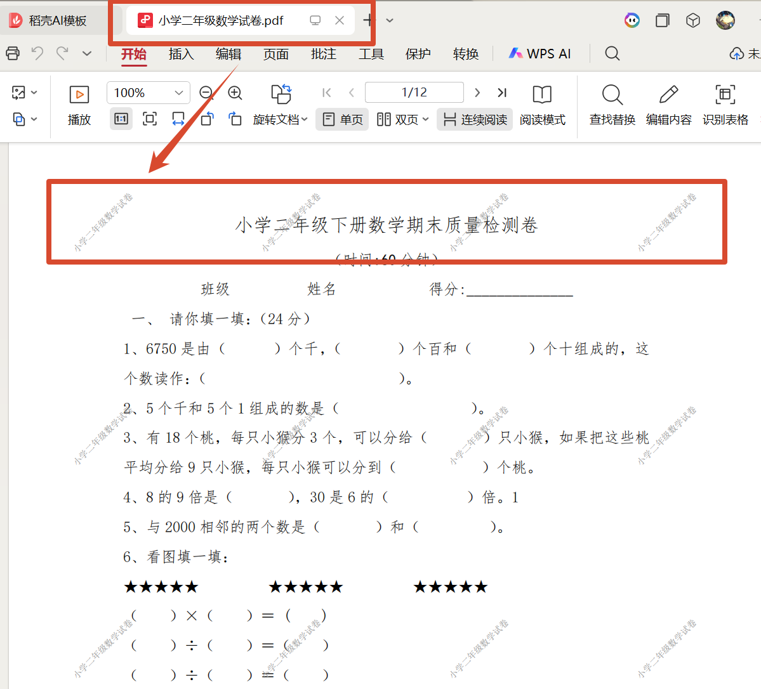761x689 pixels.
Task: Expand the new tab dropdown chevron
Action: (x=390, y=20)
